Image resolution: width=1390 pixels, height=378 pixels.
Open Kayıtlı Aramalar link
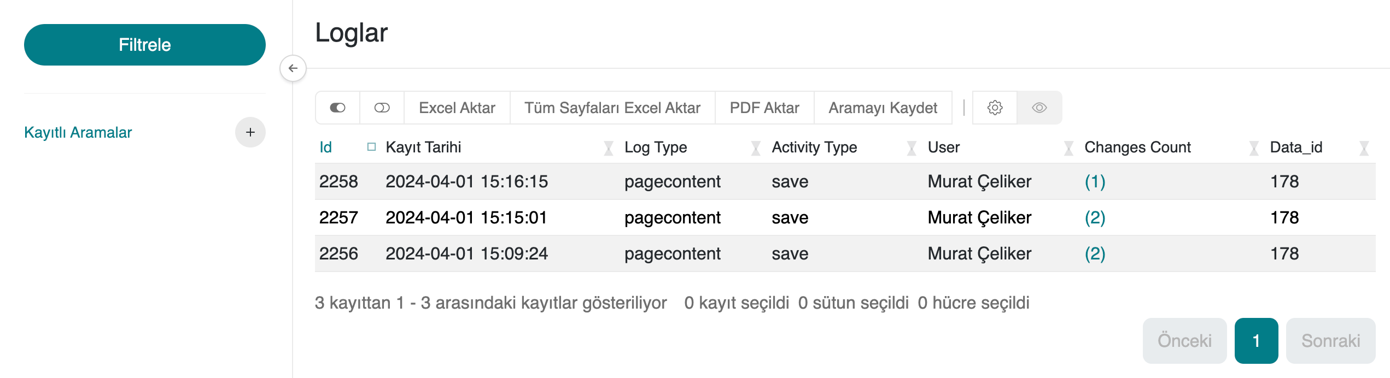click(x=78, y=132)
